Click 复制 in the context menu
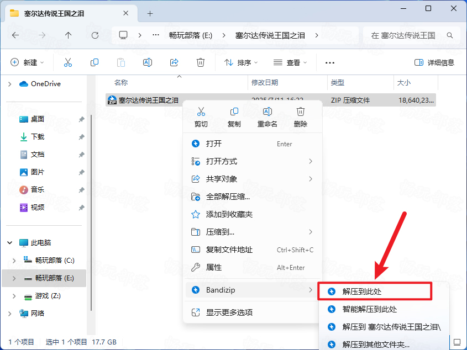The width and height of the screenshot is (467, 350). [x=234, y=117]
